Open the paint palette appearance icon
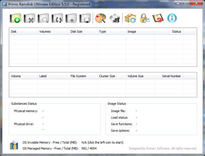This screenshot has width=205, height=156. coord(100,18)
